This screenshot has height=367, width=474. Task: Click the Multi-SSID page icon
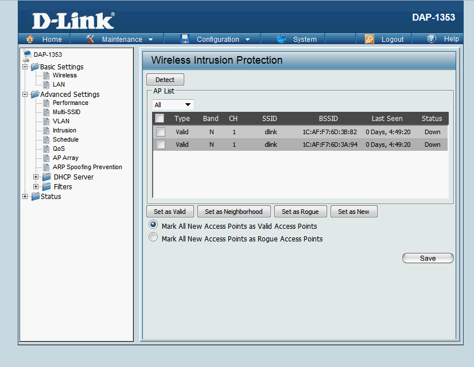[46, 112]
